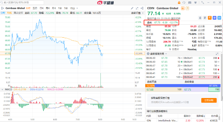Collapse the right quote panel icon

click(142, 8)
